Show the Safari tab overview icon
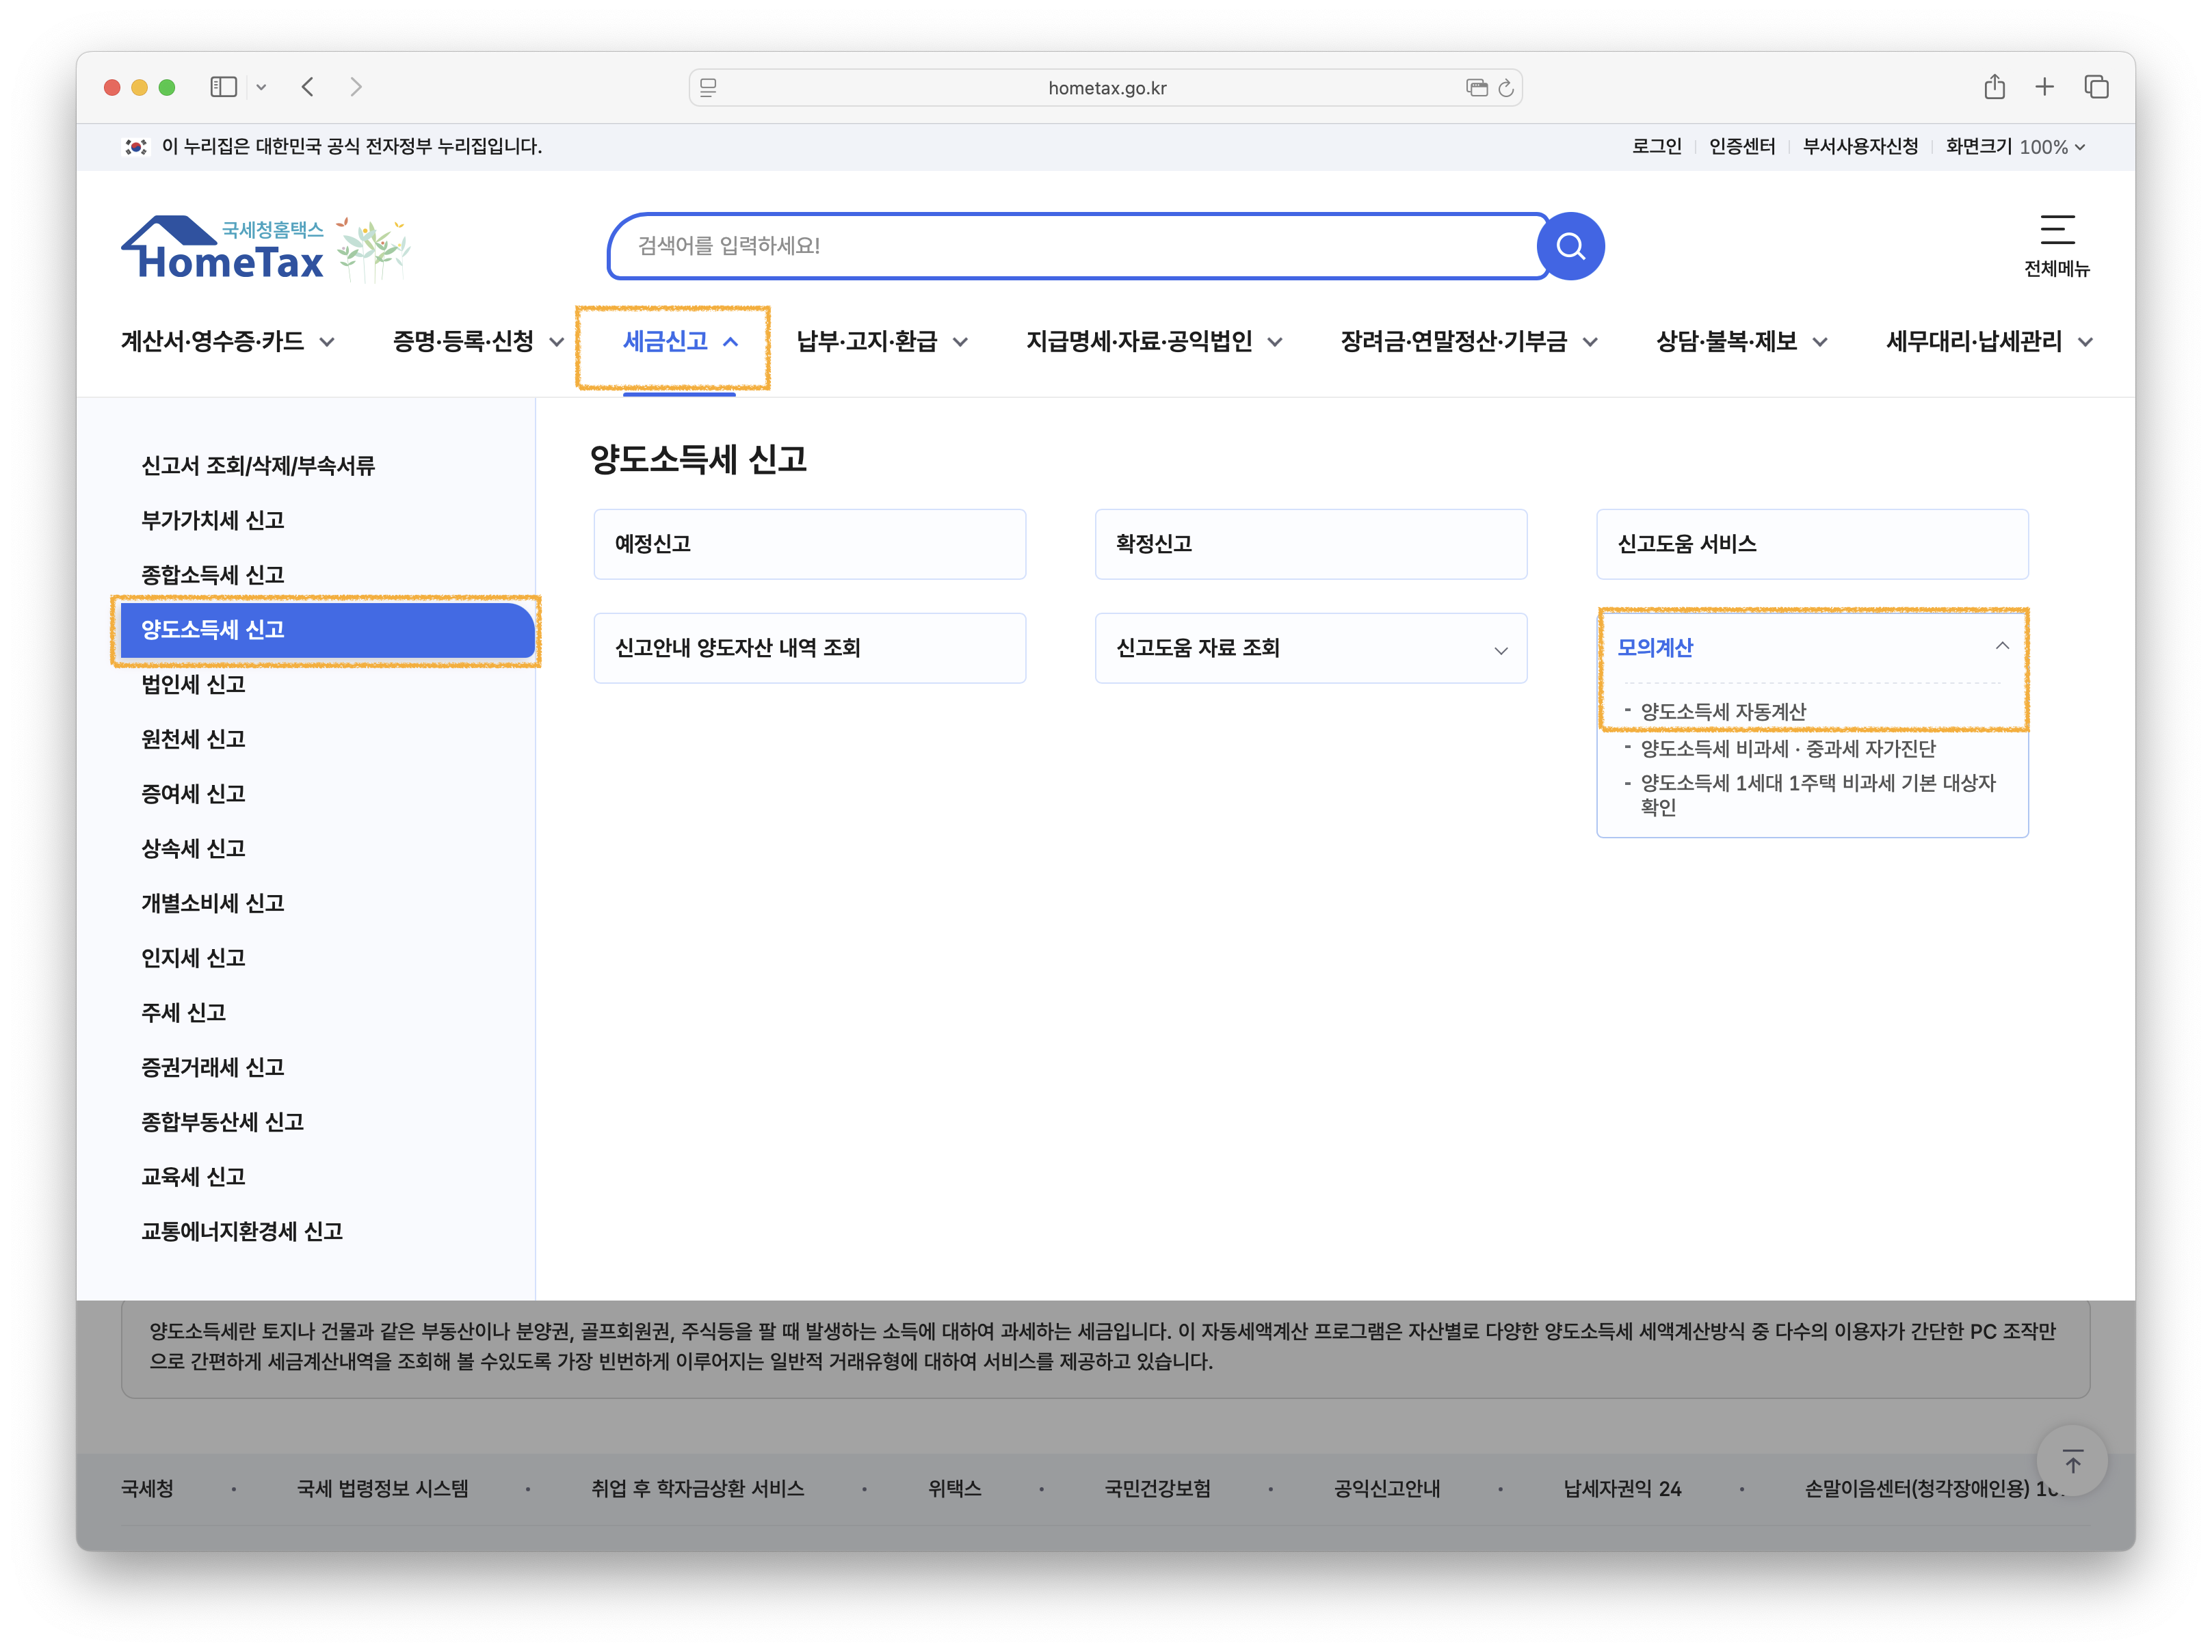The height and width of the screenshot is (1652, 2212). tap(2096, 88)
